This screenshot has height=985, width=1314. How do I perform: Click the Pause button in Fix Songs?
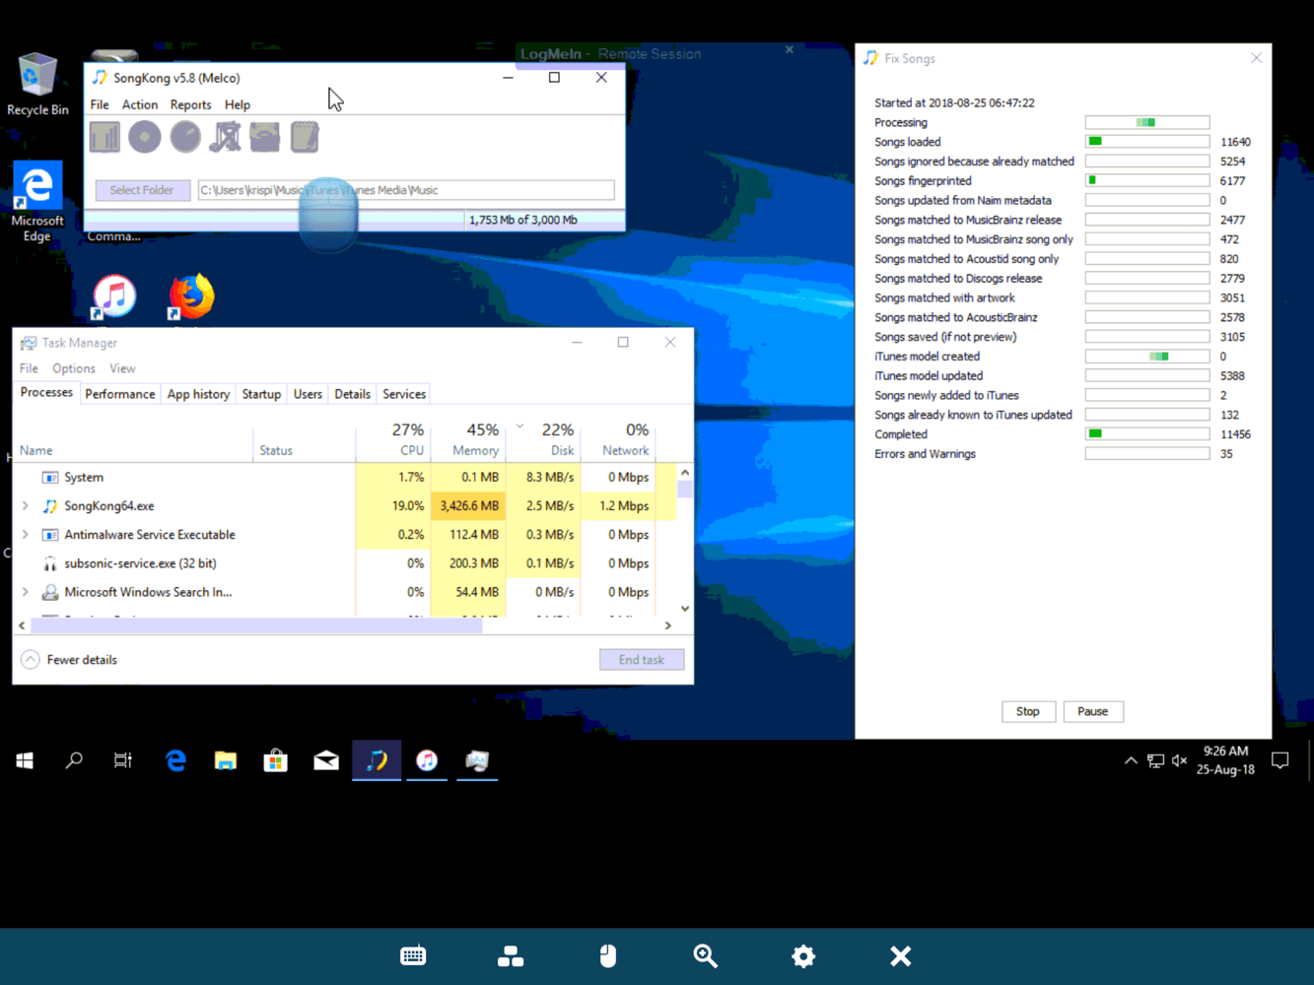(1093, 711)
